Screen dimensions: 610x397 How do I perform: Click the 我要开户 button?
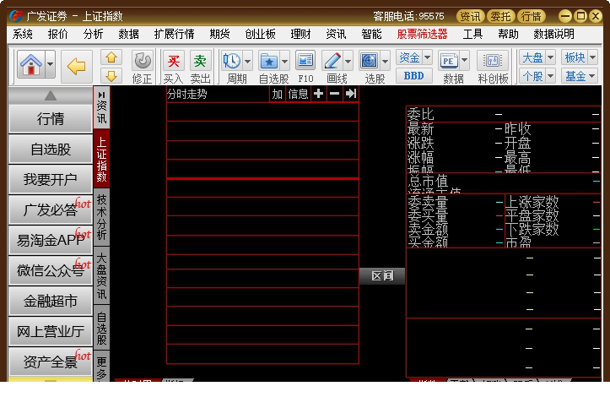point(51,179)
